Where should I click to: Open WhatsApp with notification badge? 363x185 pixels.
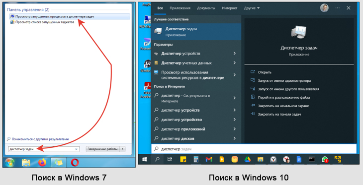click(x=325, y=159)
